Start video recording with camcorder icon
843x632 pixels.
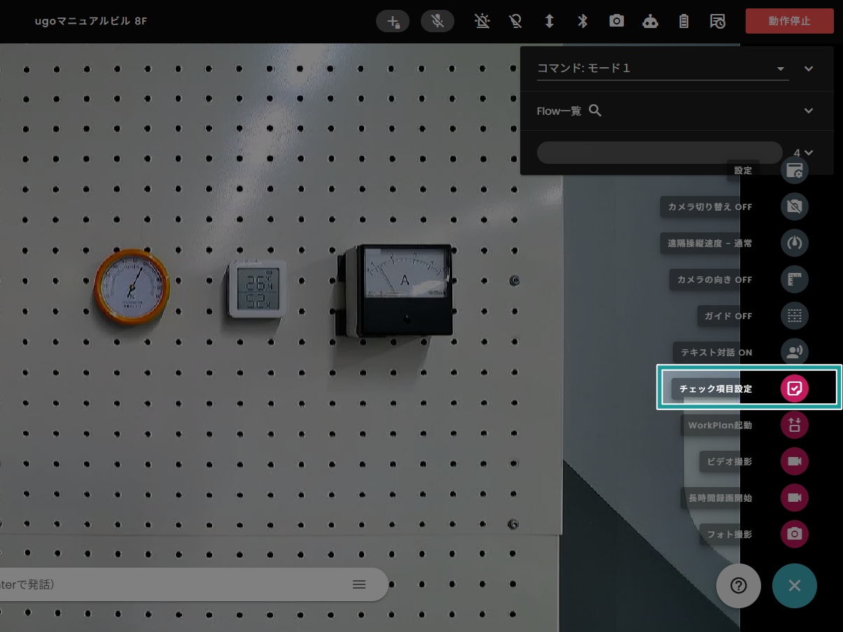795,461
